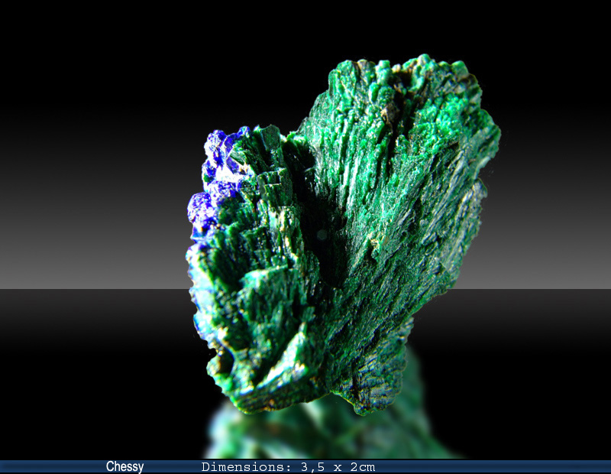Click the 'Dimensions: 3,5 x 2cm' caption text
The height and width of the screenshot is (474, 611).
coord(288,467)
